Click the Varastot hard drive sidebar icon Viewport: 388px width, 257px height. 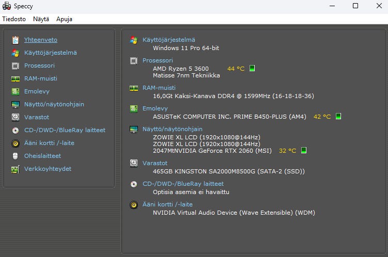[x=15, y=117]
